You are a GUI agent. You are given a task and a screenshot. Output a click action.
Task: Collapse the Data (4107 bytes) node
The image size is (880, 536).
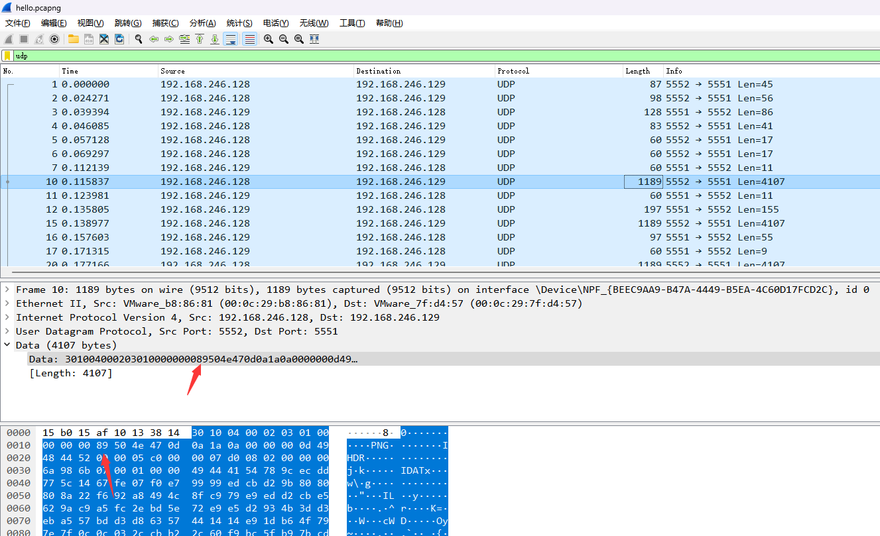(7, 345)
